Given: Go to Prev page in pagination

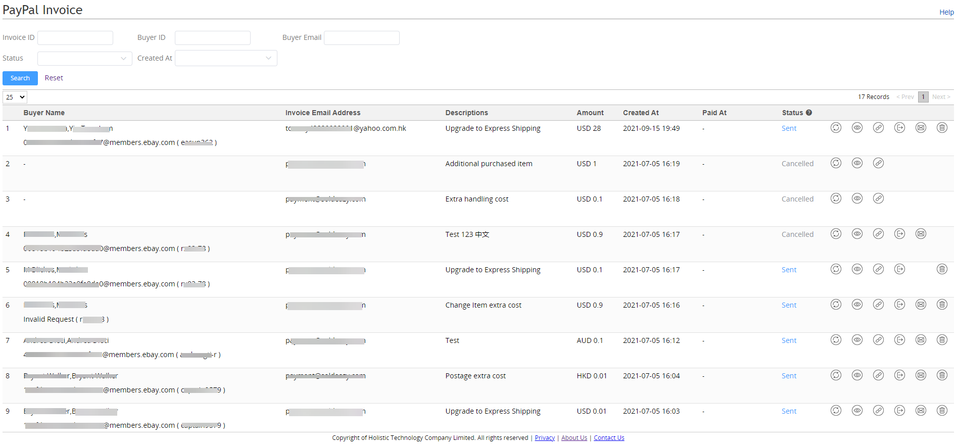Looking at the screenshot, I should (x=905, y=97).
